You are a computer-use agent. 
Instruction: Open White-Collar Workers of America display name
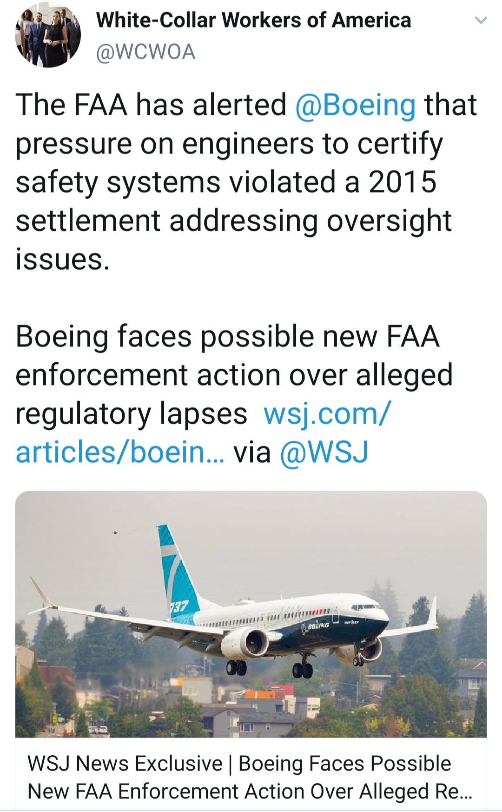point(253,20)
